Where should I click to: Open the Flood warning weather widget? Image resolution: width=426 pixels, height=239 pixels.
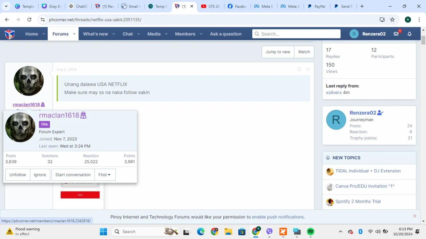coord(23,231)
